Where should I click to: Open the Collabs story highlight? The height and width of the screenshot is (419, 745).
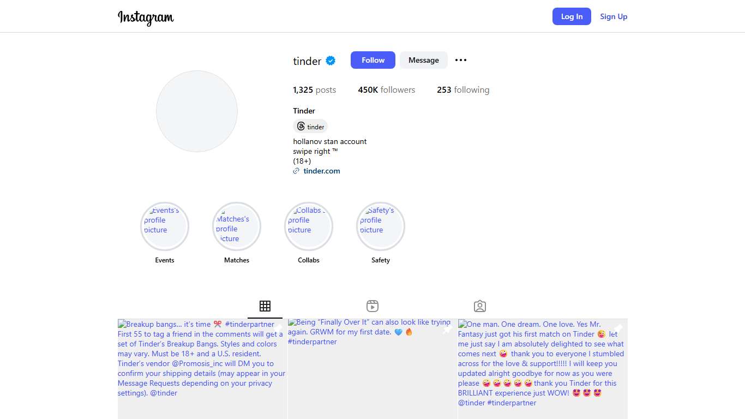click(309, 226)
